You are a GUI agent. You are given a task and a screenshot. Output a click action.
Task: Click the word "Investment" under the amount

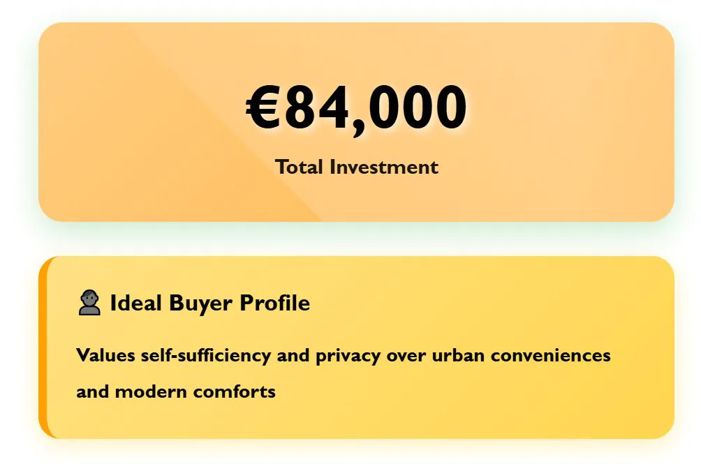[x=383, y=167]
